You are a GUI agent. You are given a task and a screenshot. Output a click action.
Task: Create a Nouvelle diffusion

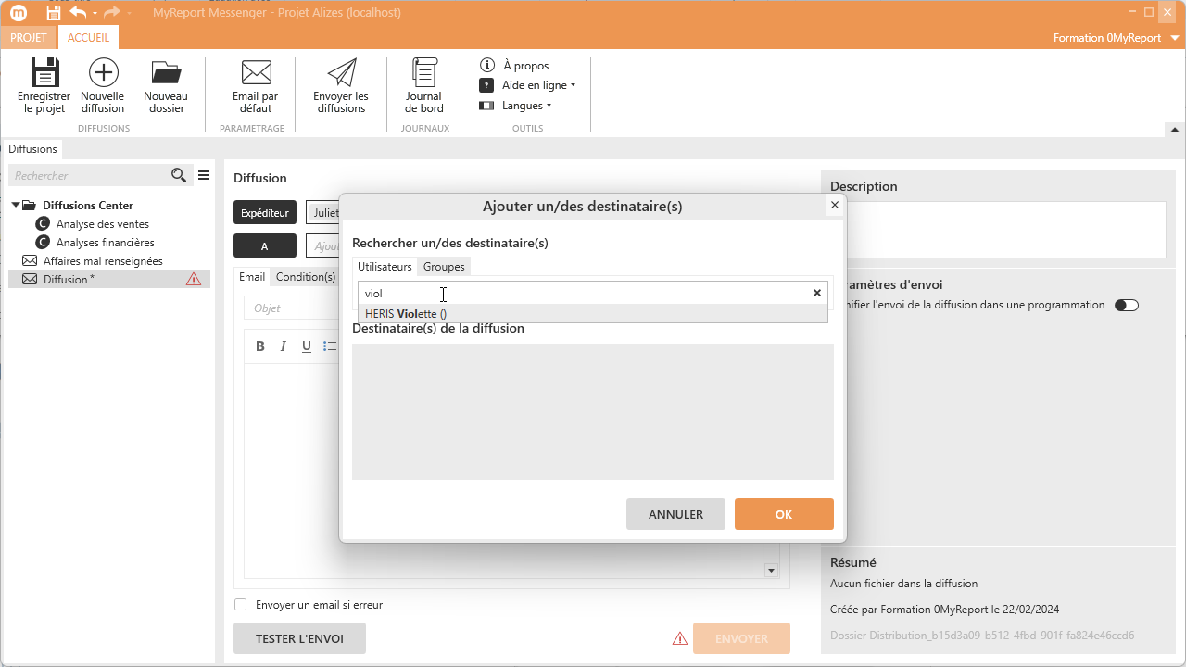103,74
